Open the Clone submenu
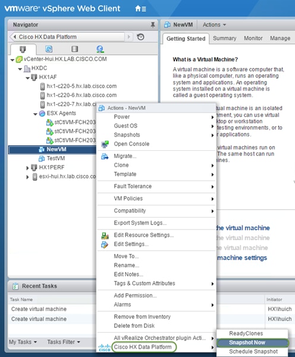Viewport: 295px width, 357px height. 156,165
